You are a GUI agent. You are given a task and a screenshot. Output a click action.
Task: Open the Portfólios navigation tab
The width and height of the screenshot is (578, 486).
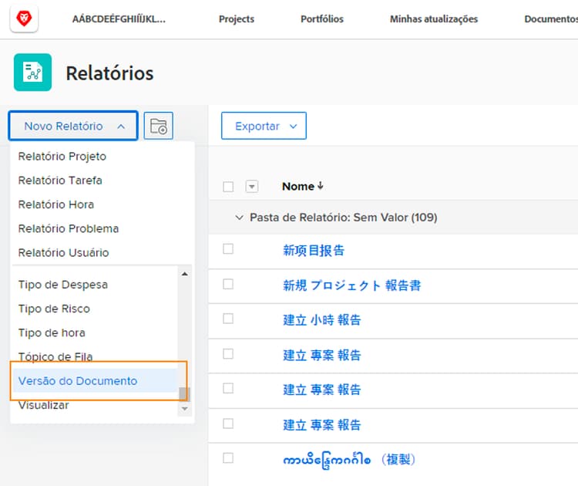pyautogui.click(x=322, y=19)
